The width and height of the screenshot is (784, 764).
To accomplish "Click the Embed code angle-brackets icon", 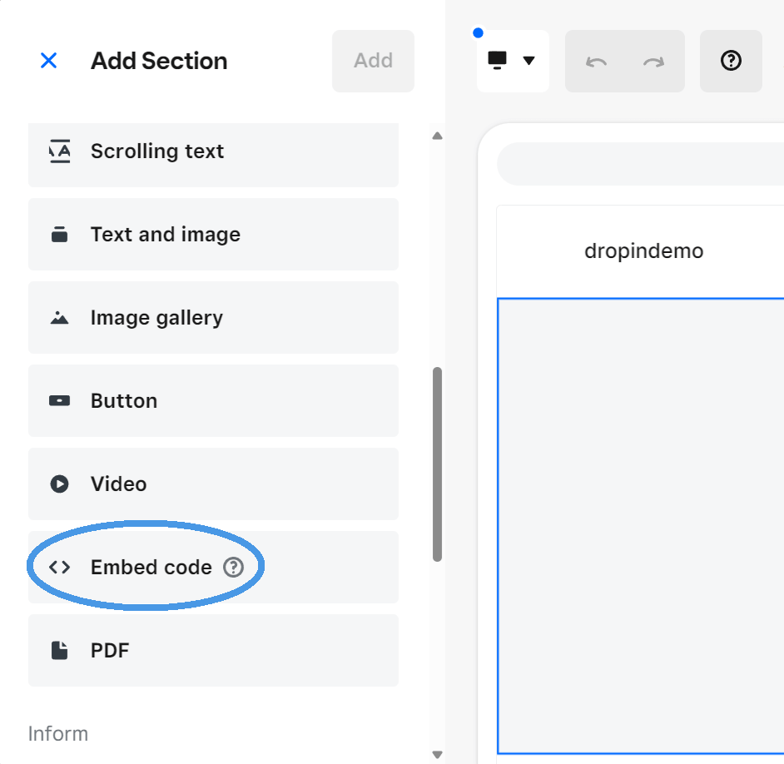I will pyautogui.click(x=59, y=567).
